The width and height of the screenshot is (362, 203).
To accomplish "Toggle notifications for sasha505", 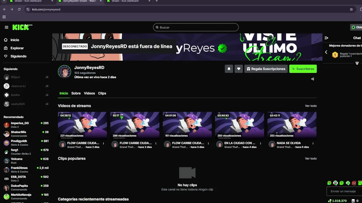I will [47, 104].
